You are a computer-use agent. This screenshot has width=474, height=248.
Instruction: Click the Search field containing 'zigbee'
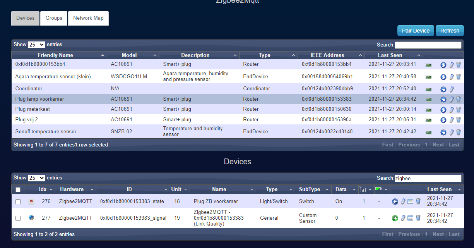click(x=428, y=178)
